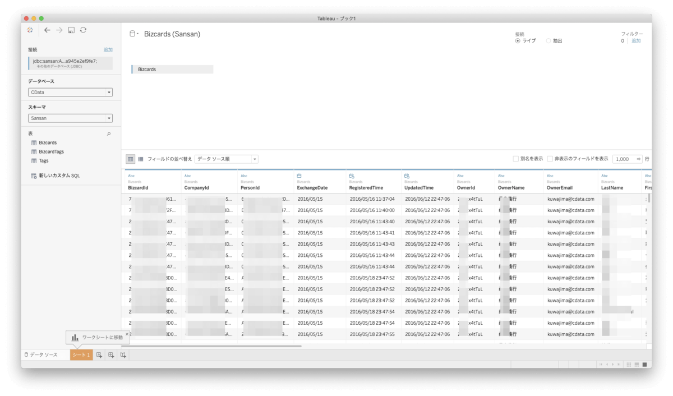Select the Bizcards table in the sidebar

click(x=48, y=143)
